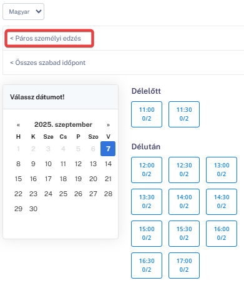The height and width of the screenshot is (288, 244).
Task: Select the 14:30 time slot
Action: [x=222, y=202]
